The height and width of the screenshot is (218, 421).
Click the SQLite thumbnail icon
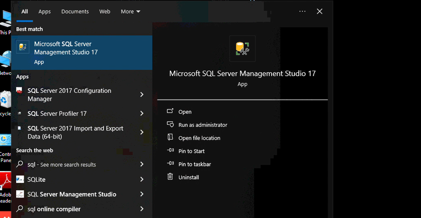20,179
